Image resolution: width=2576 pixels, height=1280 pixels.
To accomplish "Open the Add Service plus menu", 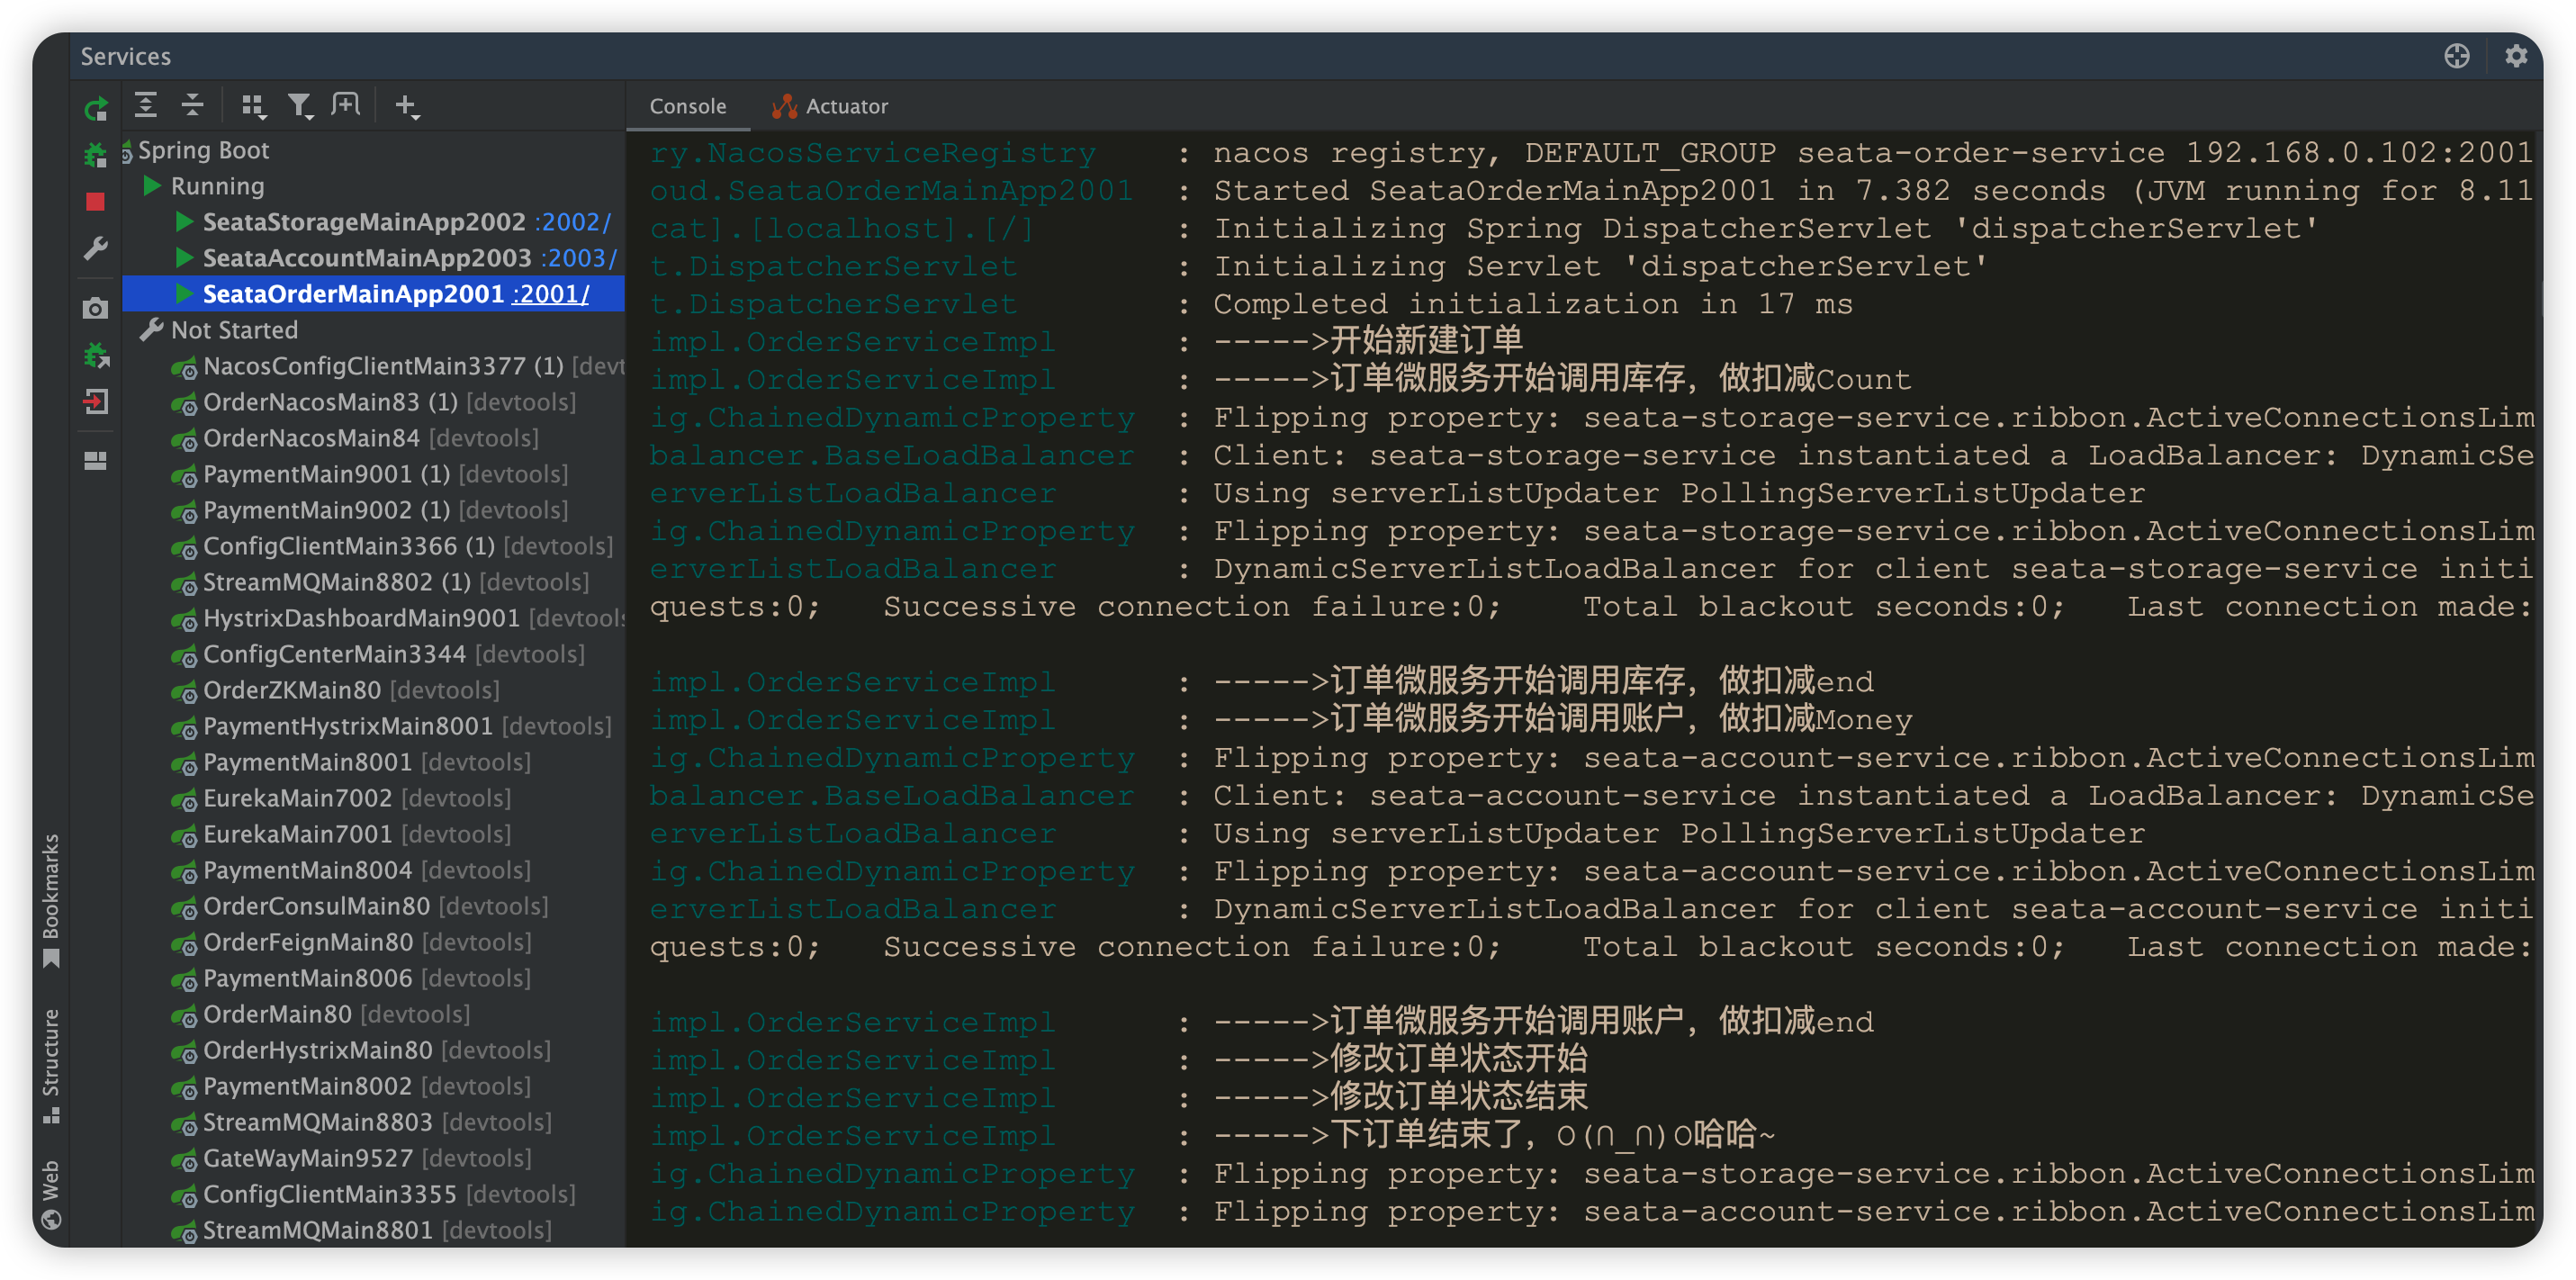I will point(407,105).
